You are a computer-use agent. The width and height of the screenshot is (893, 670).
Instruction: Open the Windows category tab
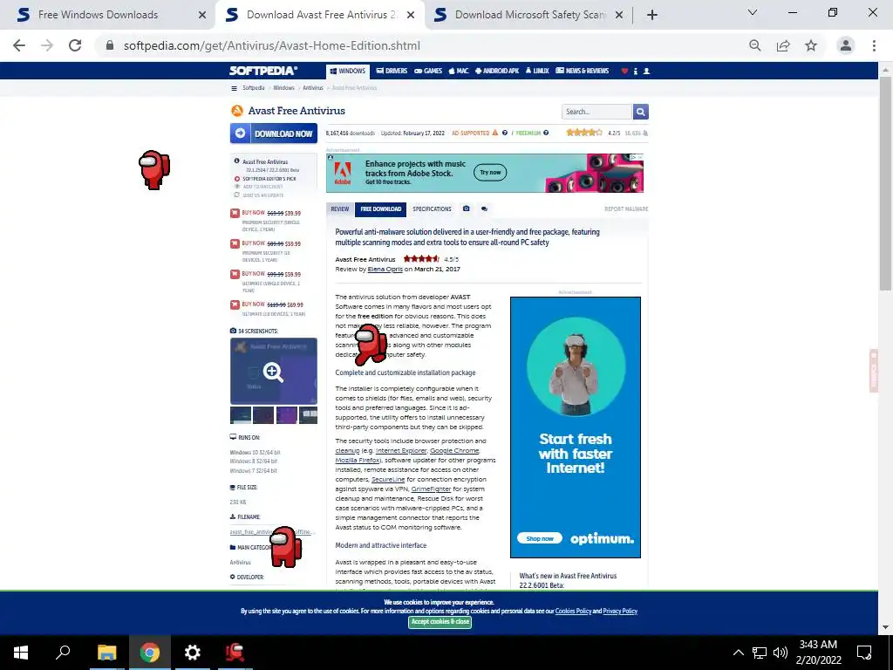(348, 72)
